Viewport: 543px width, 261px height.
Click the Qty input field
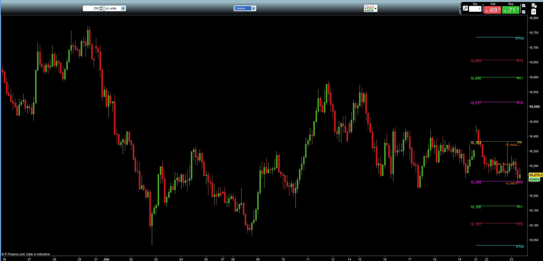[475, 9]
